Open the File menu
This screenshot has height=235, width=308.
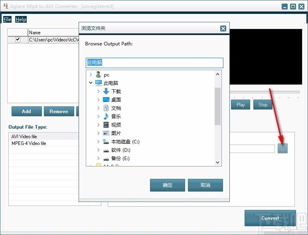click(x=7, y=20)
